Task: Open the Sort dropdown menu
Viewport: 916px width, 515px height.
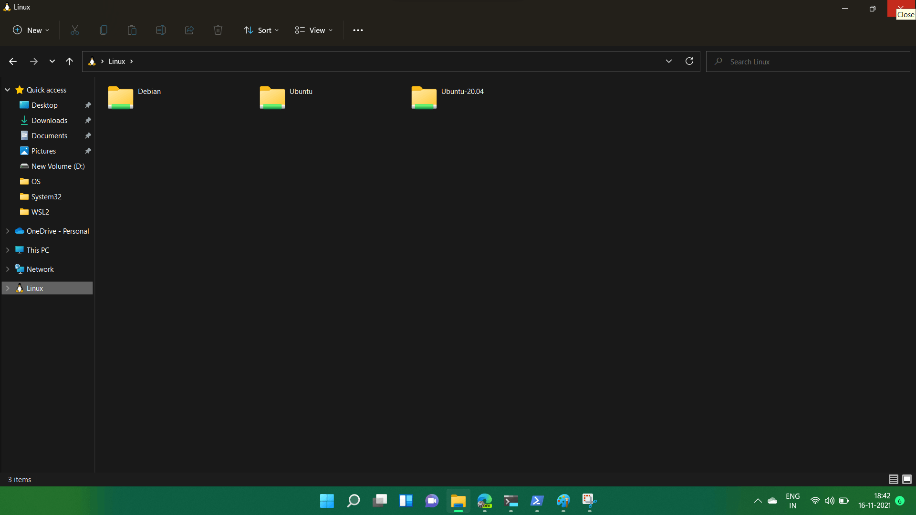Action: click(x=261, y=30)
